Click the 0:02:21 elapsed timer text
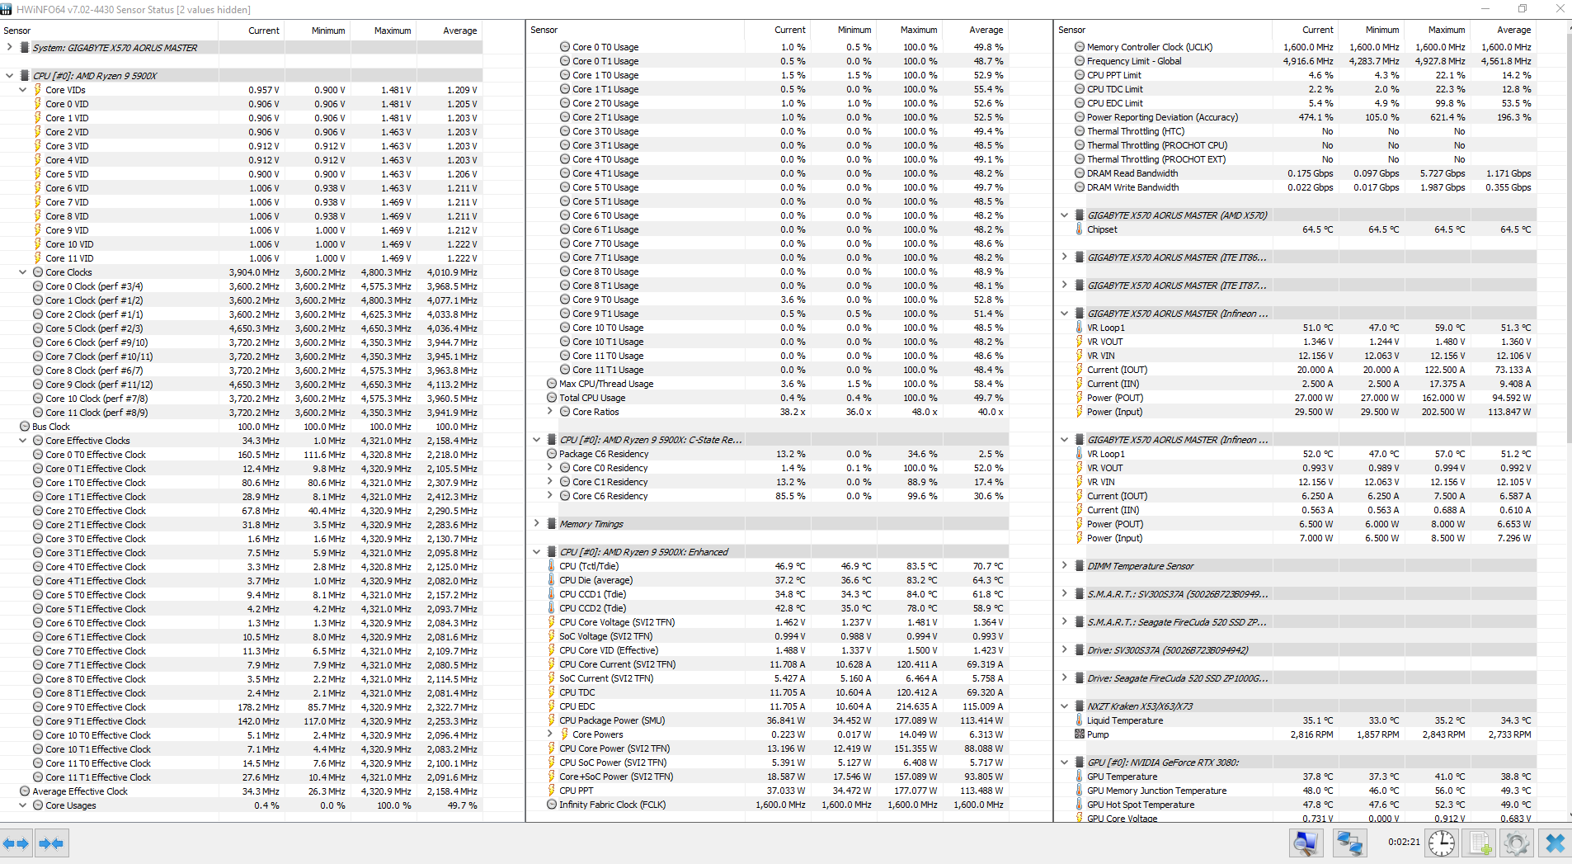The image size is (1572, 864). pyautogui.click(x=1404, y=843)
